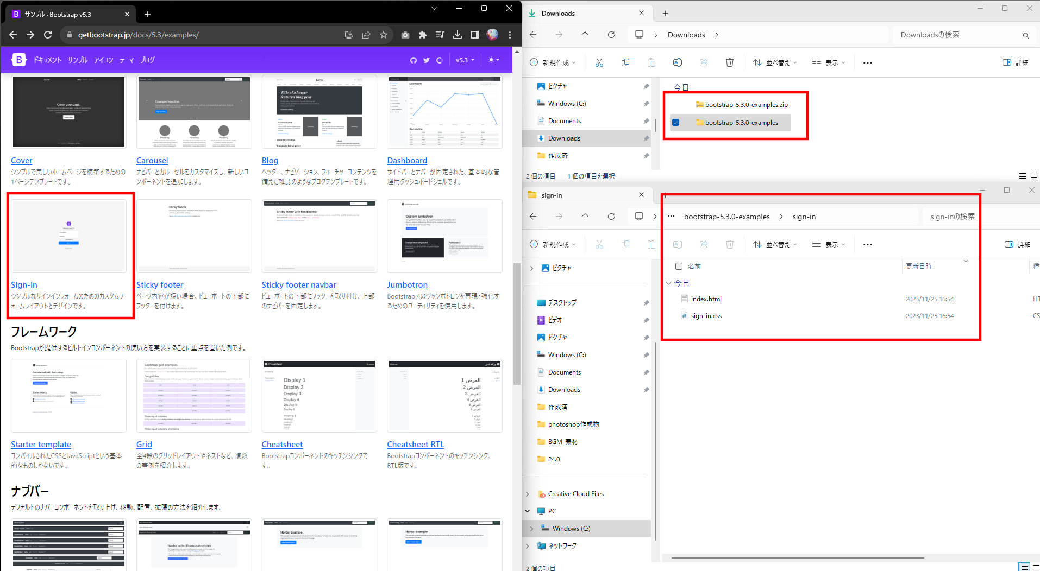Open ブログ from the Bootstrap navigation
1040x571 pixels.
pos(147,60)
